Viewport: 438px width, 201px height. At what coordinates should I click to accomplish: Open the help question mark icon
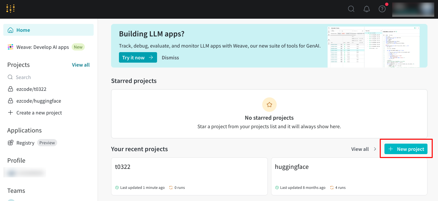coord(382,9)
